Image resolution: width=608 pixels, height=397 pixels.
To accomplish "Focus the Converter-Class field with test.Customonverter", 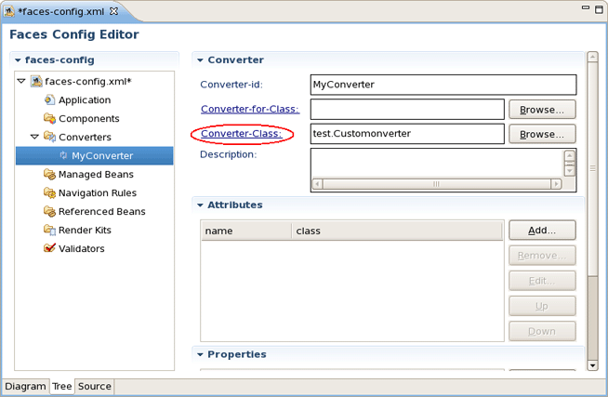I will tap(407, 134).
